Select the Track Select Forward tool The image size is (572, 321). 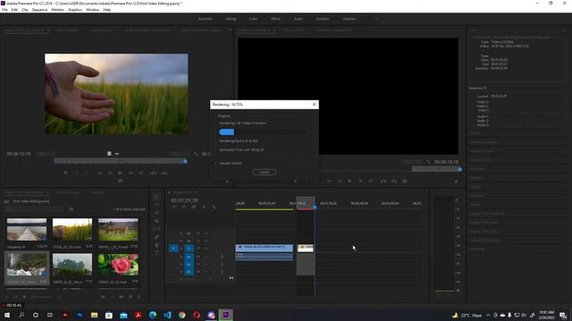157,205
